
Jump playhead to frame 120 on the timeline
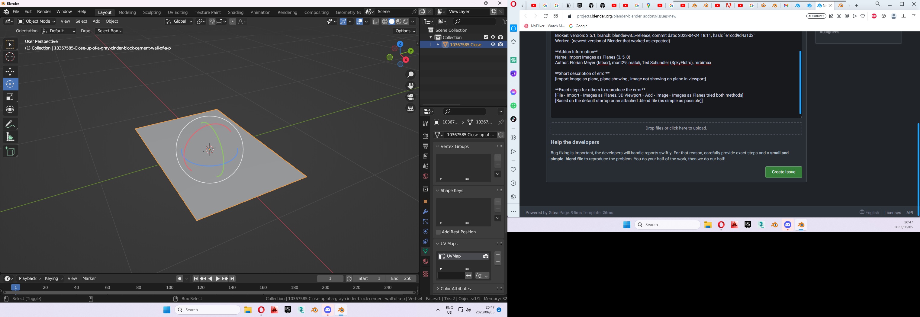(201, 287)
